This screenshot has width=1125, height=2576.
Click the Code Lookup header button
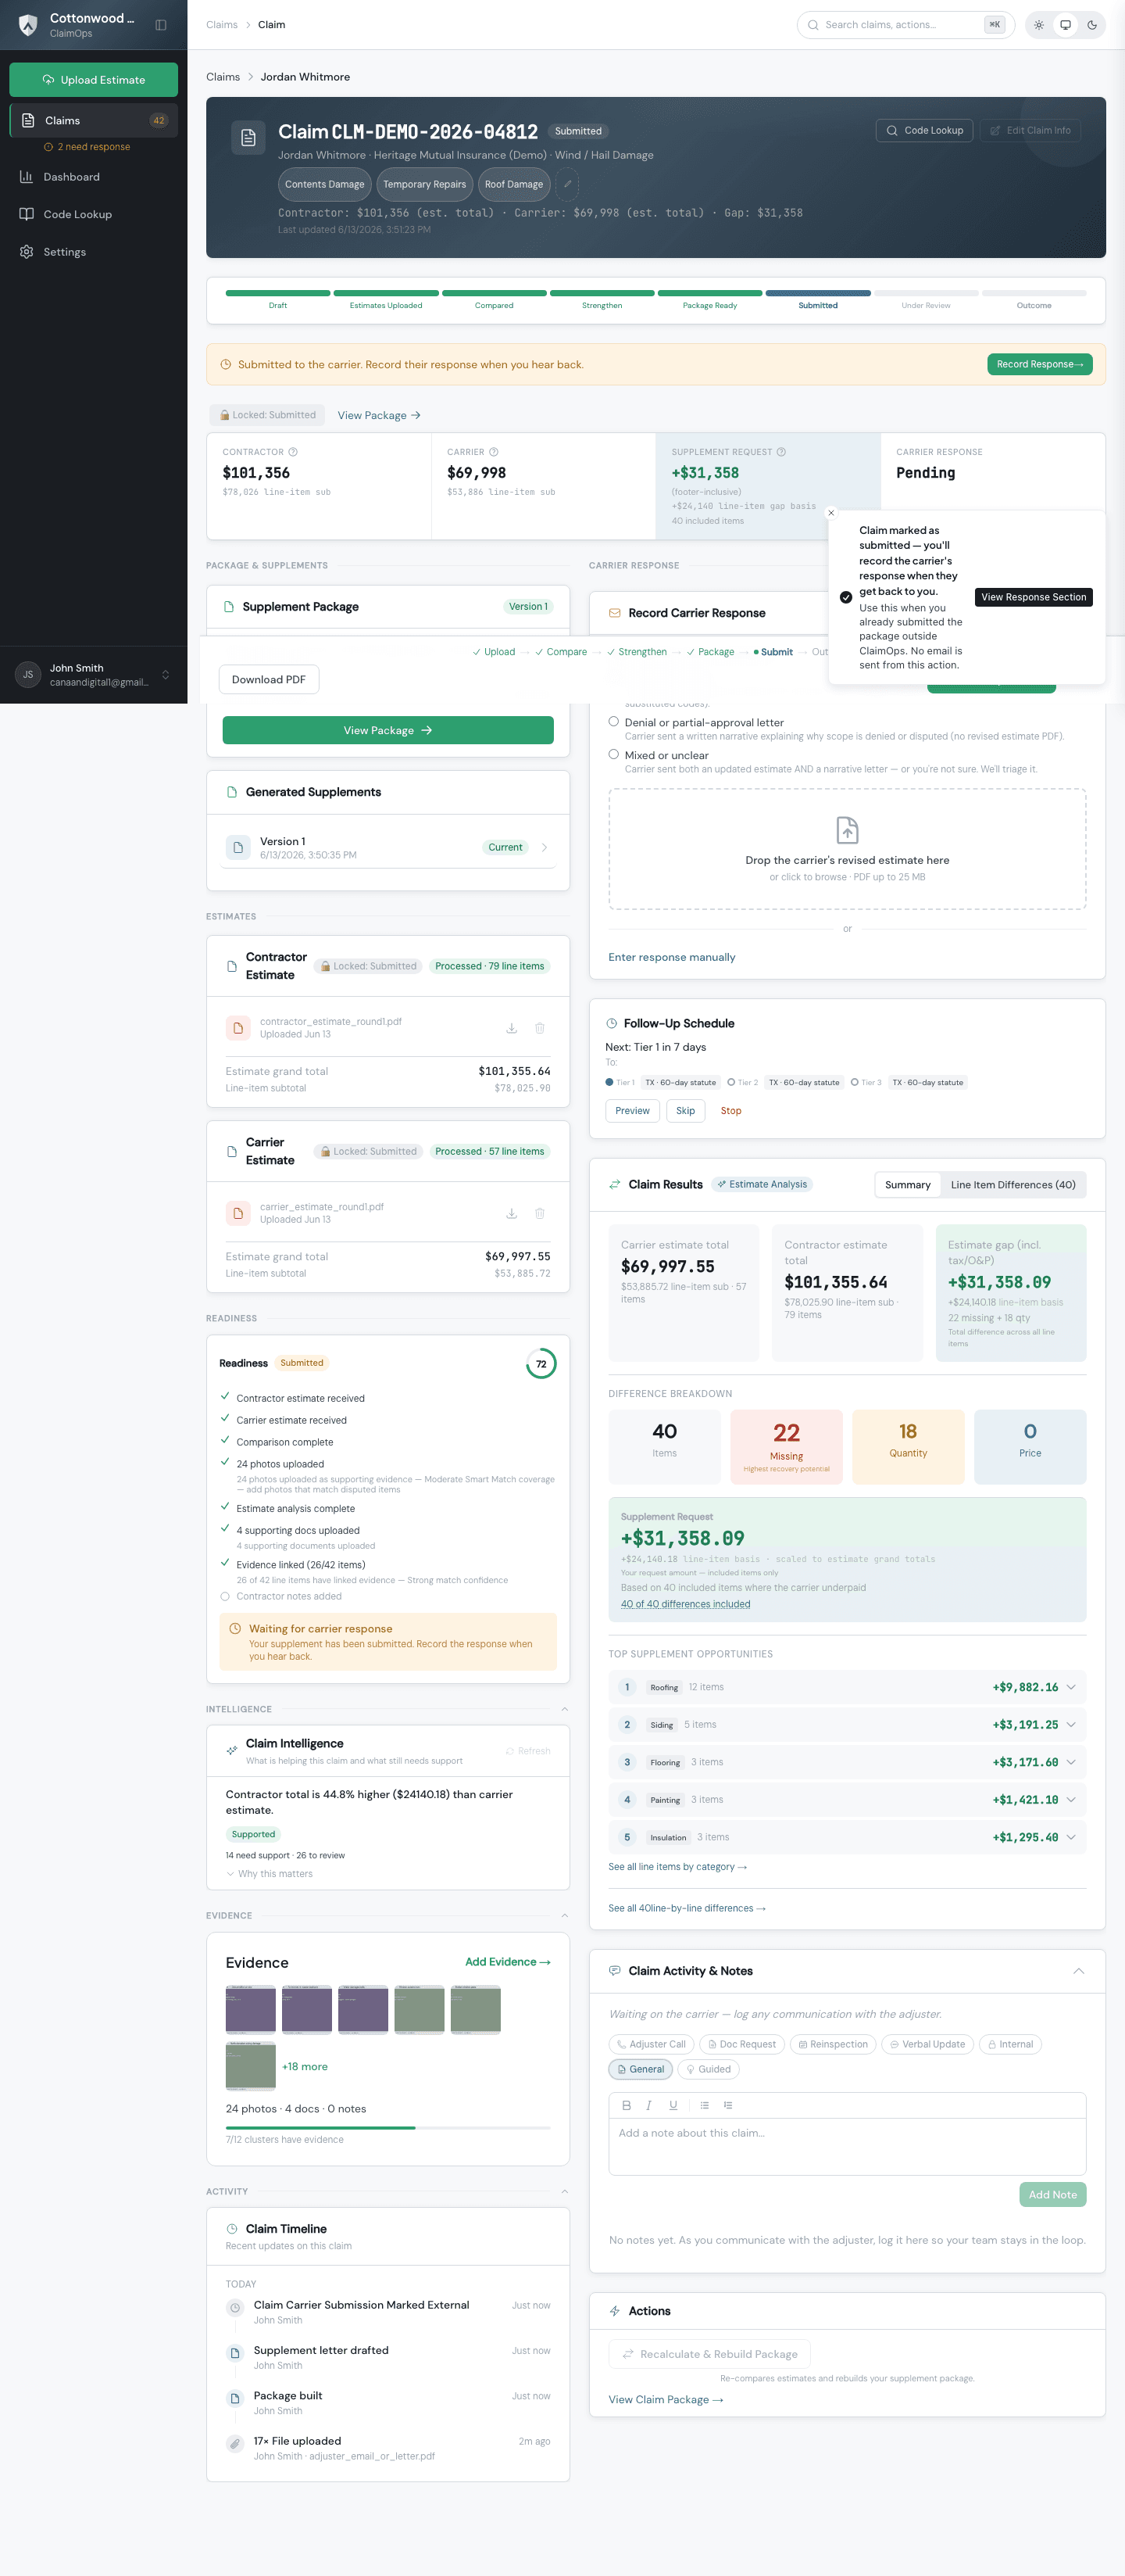pos(924,130)
